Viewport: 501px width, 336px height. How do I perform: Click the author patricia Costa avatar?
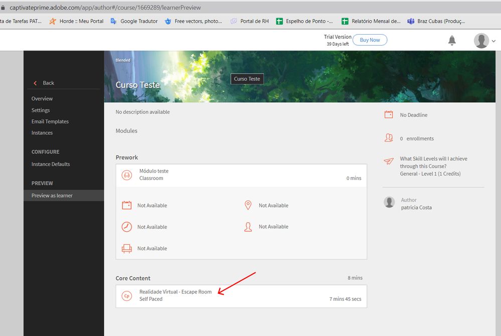tap(389, 202)
